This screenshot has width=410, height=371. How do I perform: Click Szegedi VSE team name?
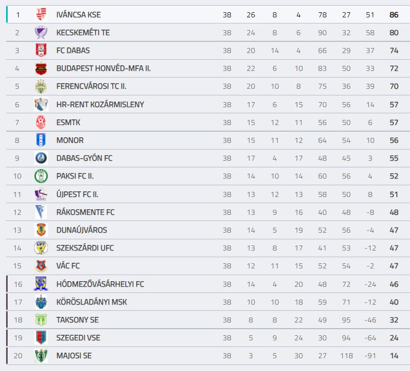click(78, 338)
